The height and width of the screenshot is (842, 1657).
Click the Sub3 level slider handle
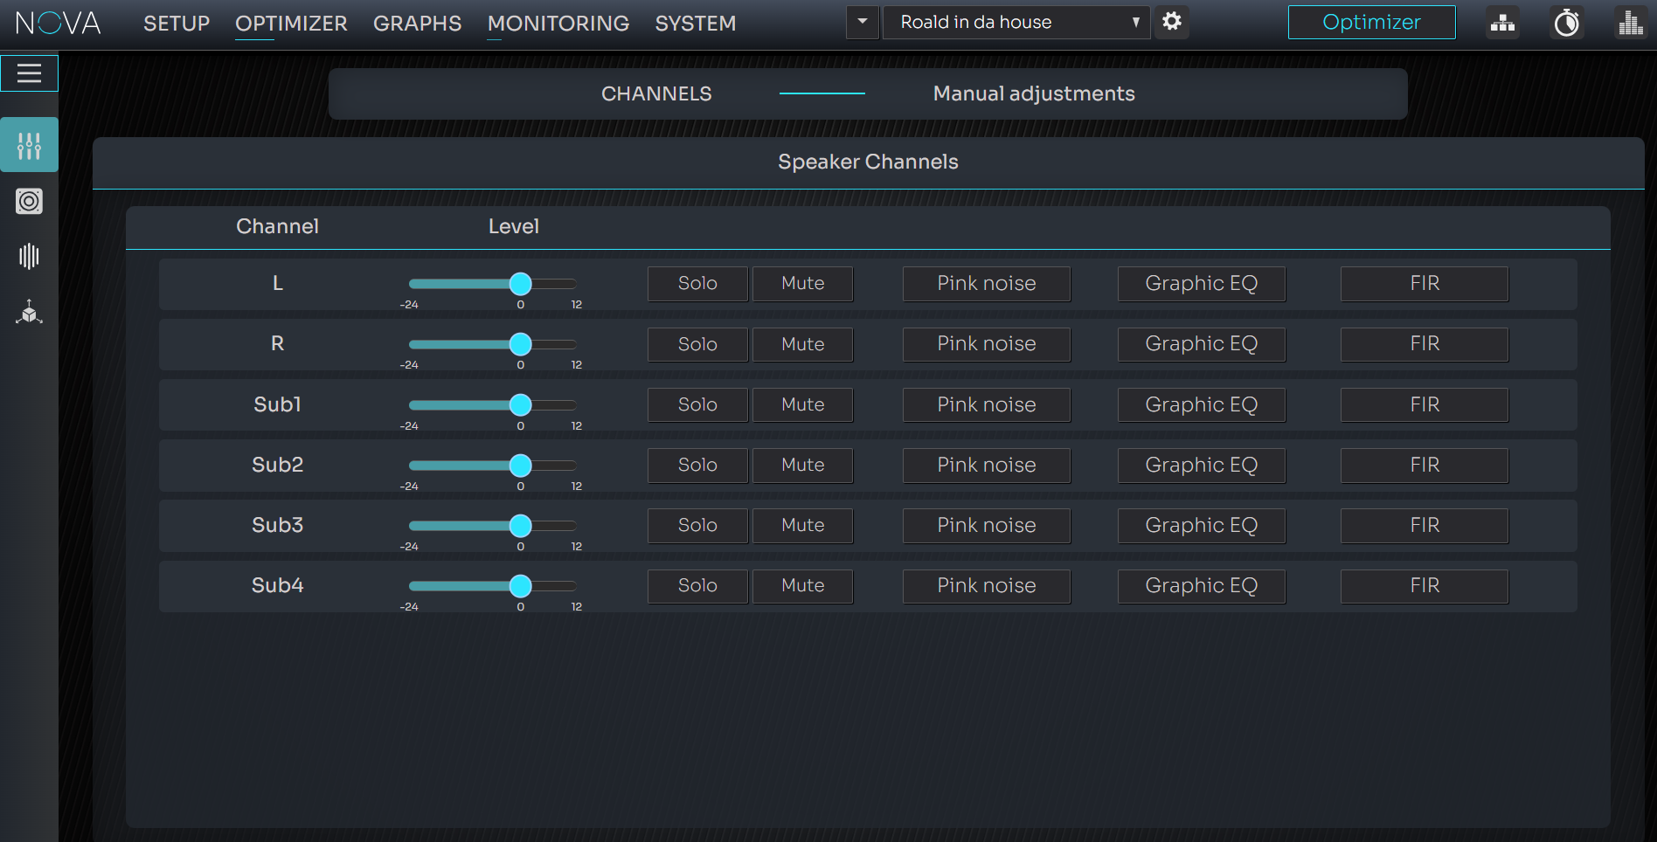pyautogui.click(x=520, y=526)
